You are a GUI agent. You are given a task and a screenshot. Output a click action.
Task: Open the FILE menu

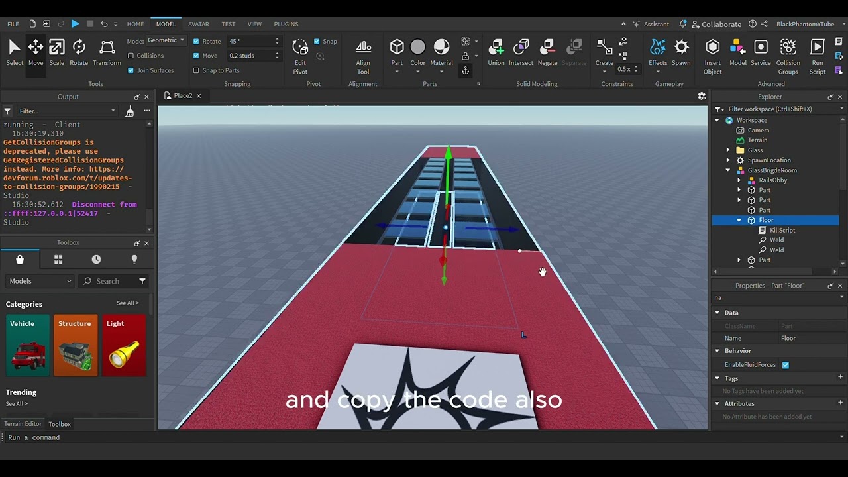[13, 24]
